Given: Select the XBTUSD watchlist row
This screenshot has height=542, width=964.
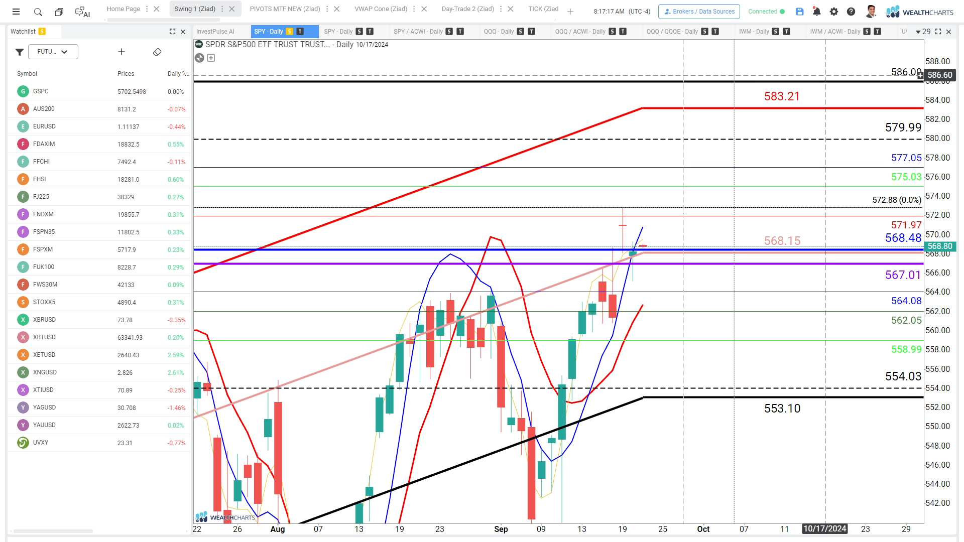Looking at the screenshot, I should (99, 337).
